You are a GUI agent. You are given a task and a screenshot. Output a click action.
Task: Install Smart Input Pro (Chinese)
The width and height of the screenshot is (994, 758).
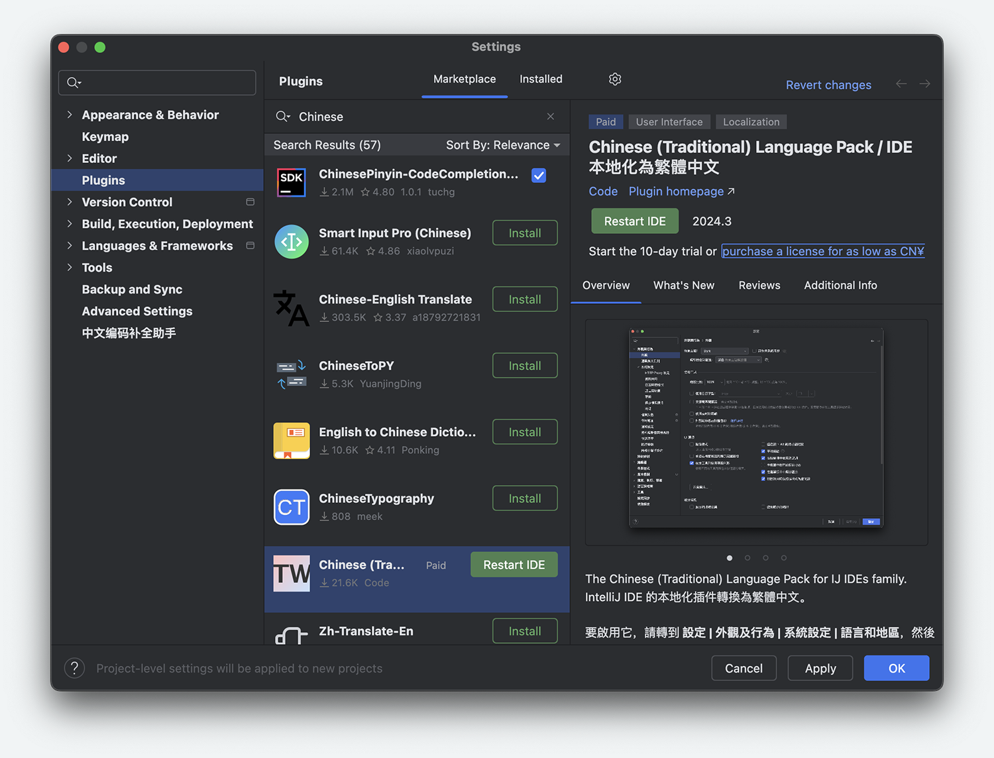coord(525,233)
